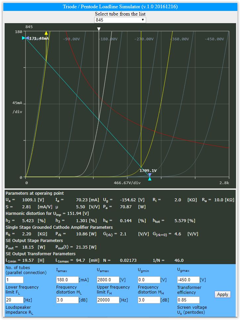Click the white triangle marker above the graph
The width and height of the screenshot is (240, 320).
tap(99, 29)
